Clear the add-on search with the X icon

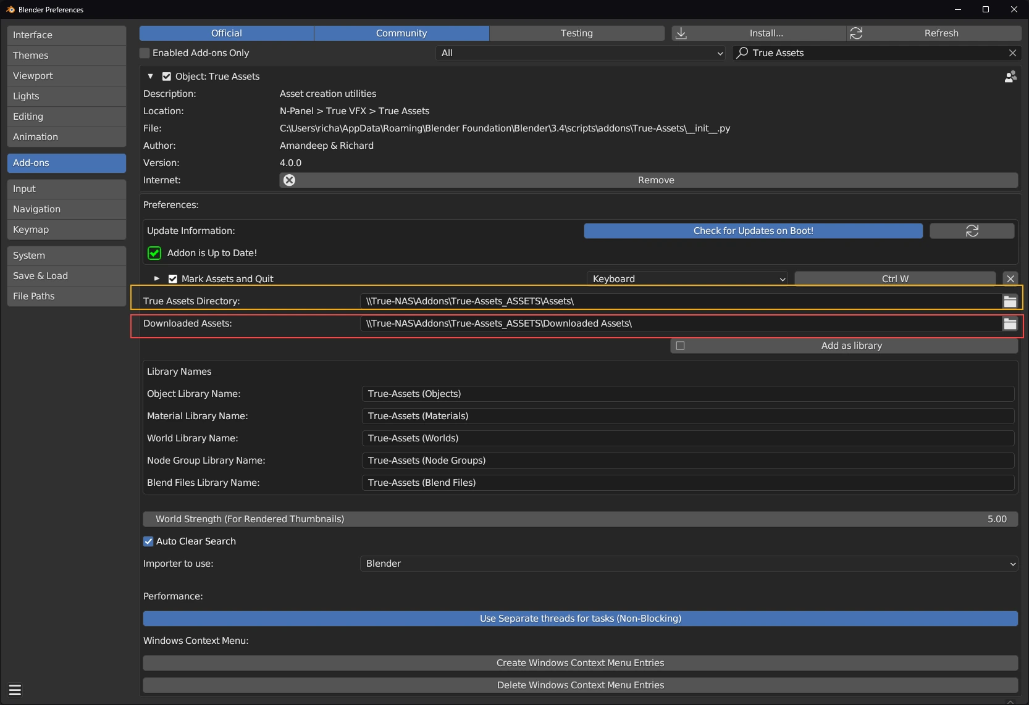pos(1012,53)
